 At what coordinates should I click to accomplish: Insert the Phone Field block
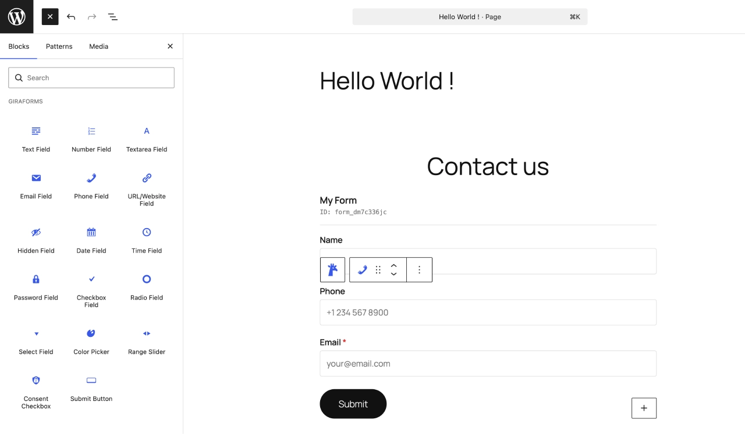click(91, 186)
